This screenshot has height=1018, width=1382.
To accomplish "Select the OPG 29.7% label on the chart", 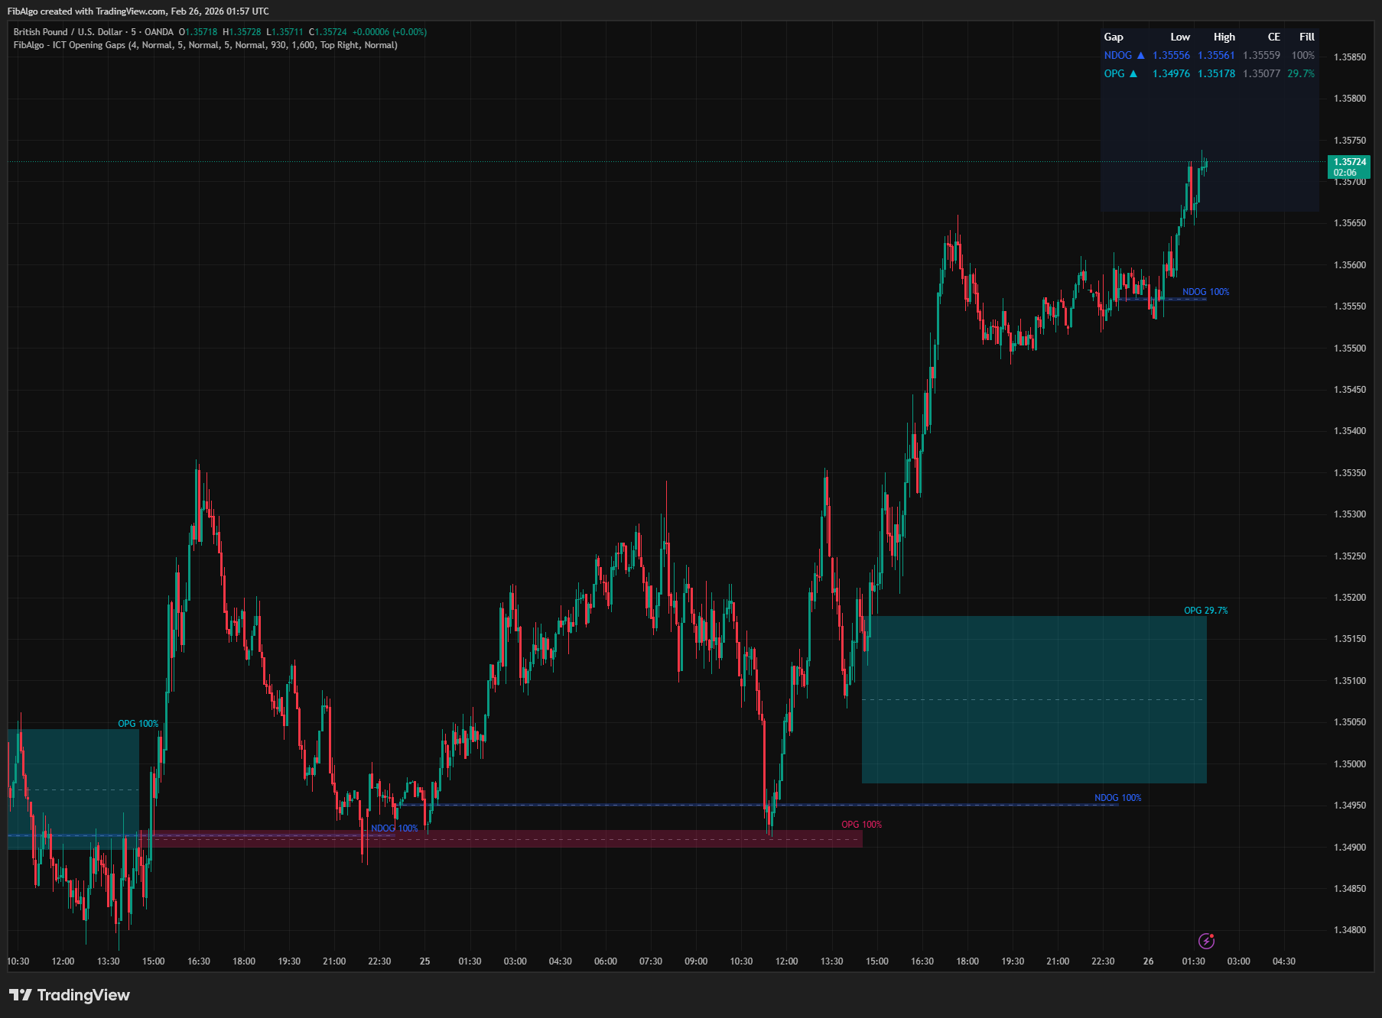I will click(1205, 611).
